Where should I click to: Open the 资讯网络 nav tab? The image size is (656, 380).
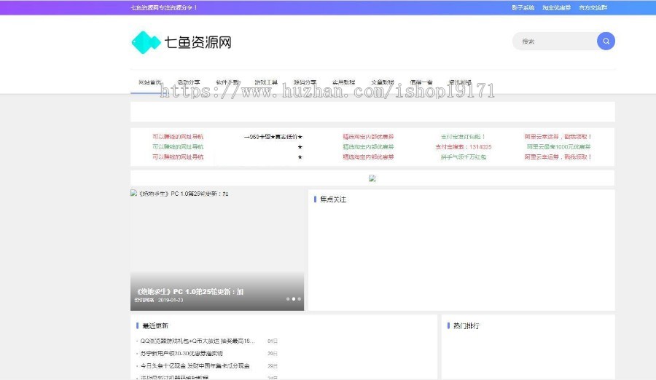(460, 82)
